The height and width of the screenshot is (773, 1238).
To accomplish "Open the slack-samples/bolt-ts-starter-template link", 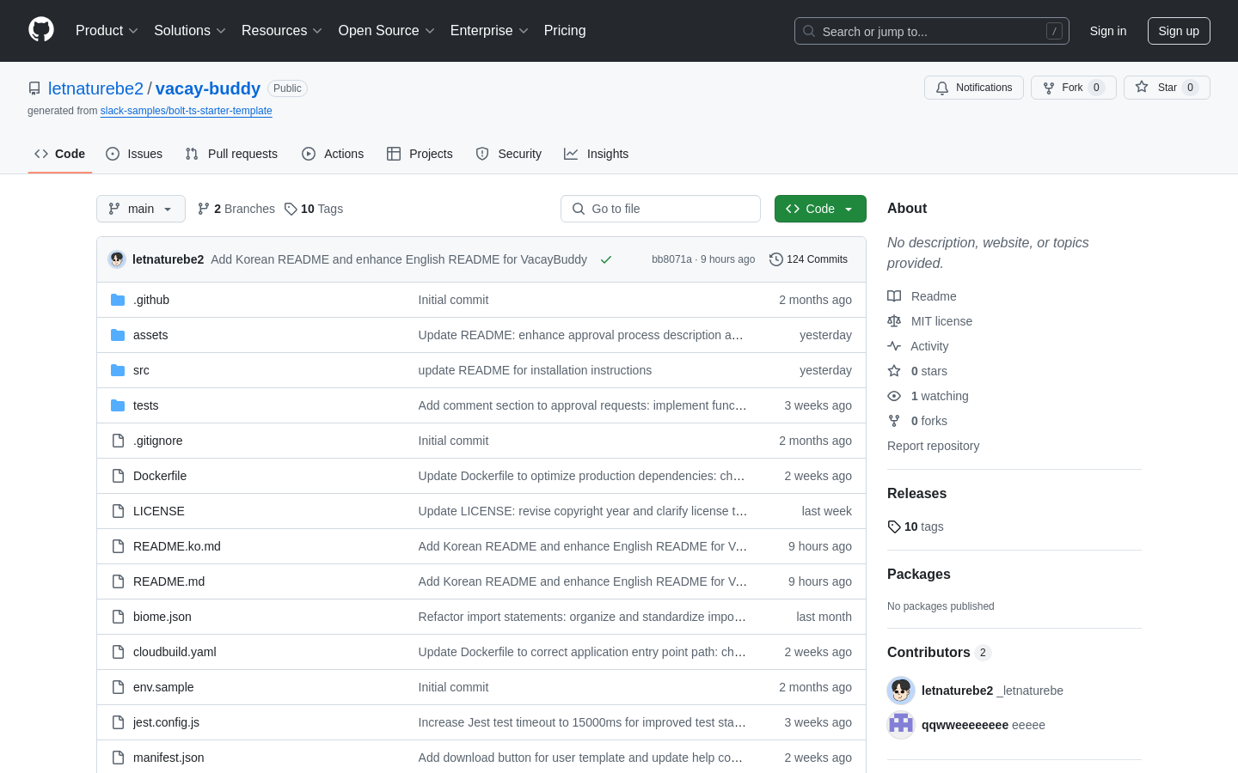I will (186, 111).
